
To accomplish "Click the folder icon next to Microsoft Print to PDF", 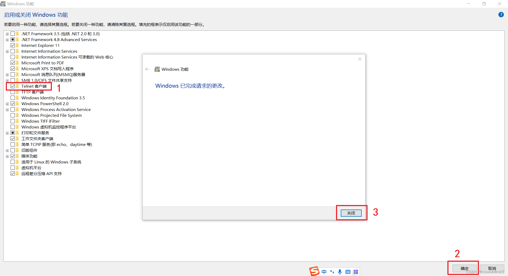I will click(17, 63).
